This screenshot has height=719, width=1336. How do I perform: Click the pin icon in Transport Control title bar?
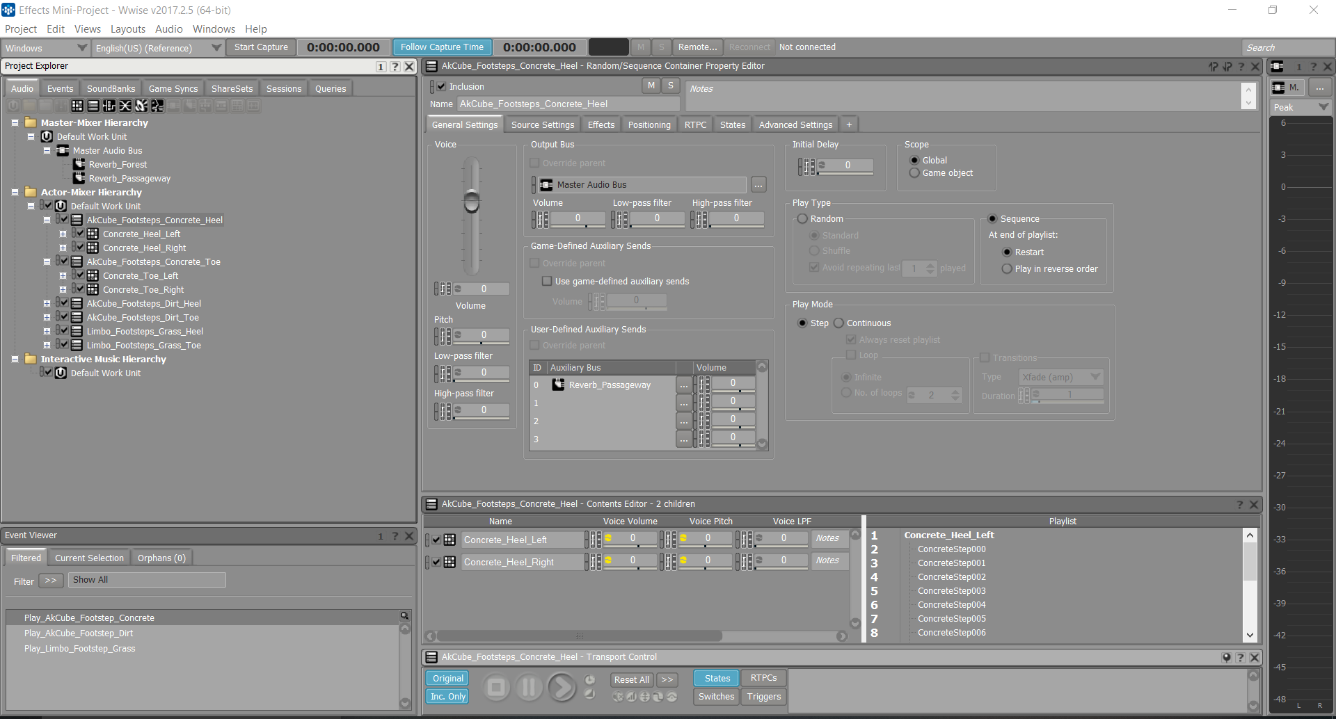pyautogui.click(x=1227, y=657)
